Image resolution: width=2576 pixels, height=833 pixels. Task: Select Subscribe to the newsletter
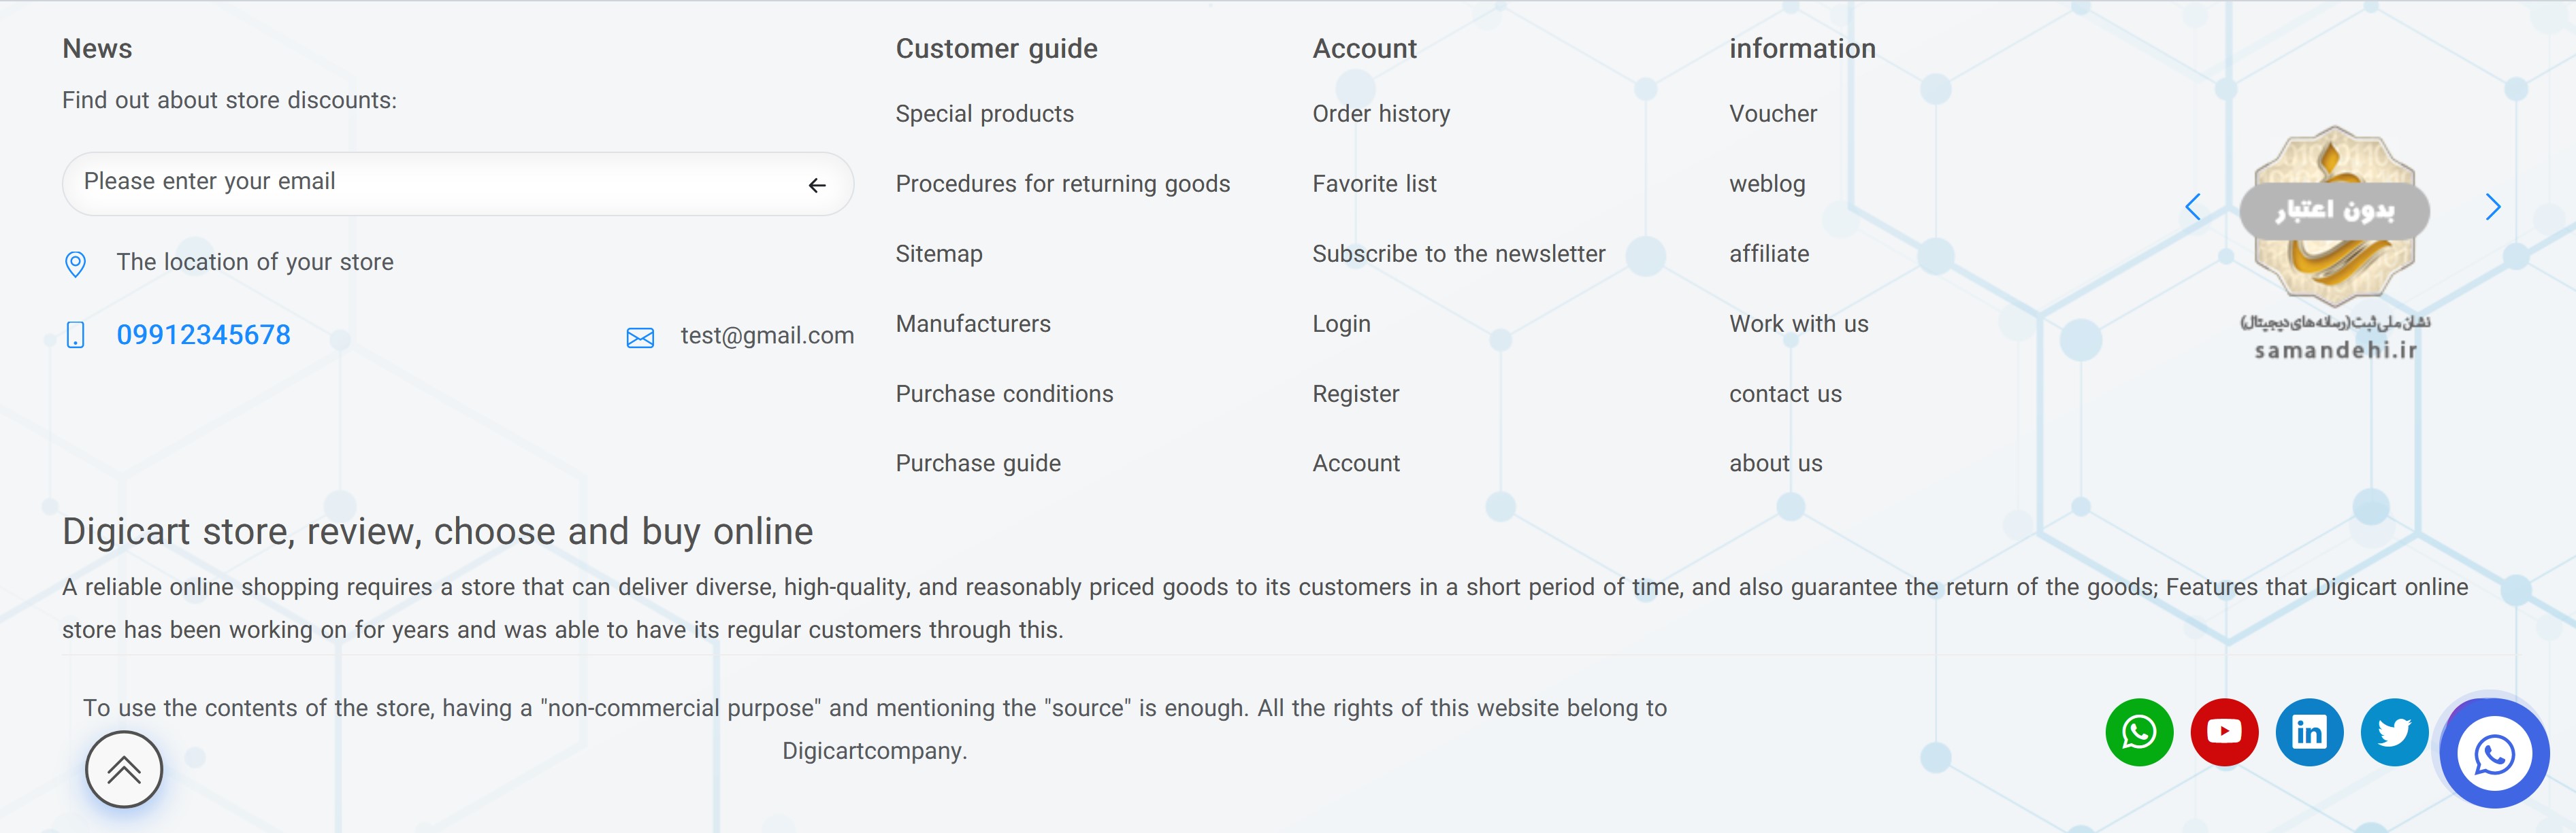click(x=1458, y=254)
